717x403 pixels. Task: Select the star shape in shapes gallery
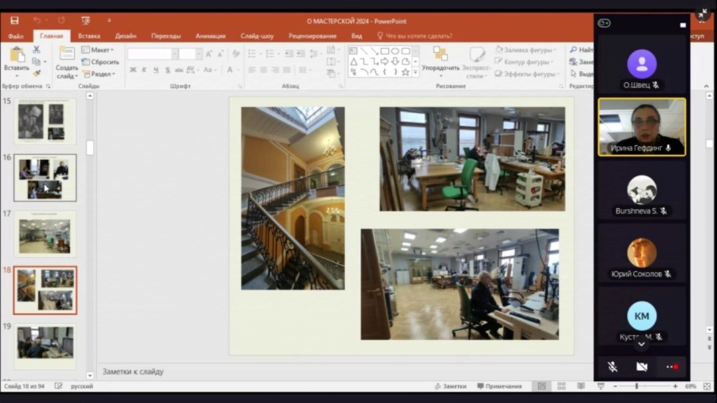coord(405,72)
